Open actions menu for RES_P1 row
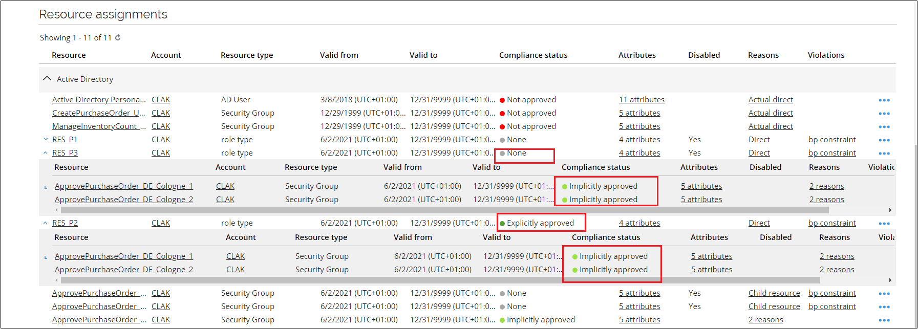 pos(884,140)
